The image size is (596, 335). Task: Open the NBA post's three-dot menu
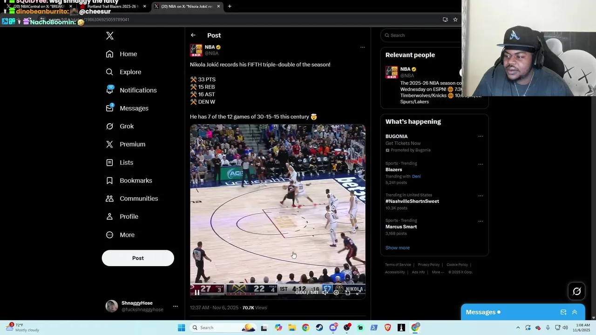[363, 47]
